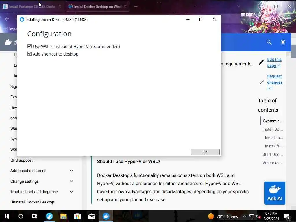Click the Ask AI button
The image size is (296, 222).
pos(275,193)
